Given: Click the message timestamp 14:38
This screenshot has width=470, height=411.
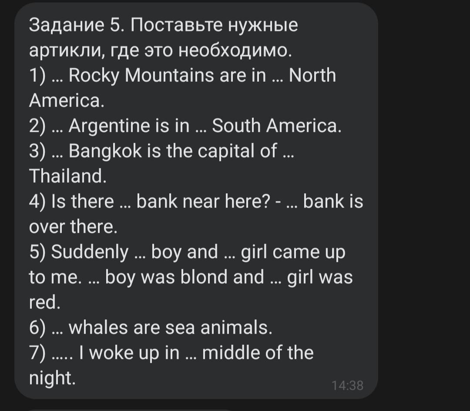Looking at the screenshot, I should [x=347, y=385].
